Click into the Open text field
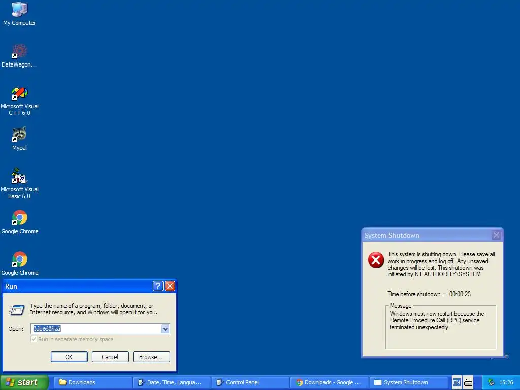Image resolution: width=520 pixels, height=390 pixels. coord(96,329)
